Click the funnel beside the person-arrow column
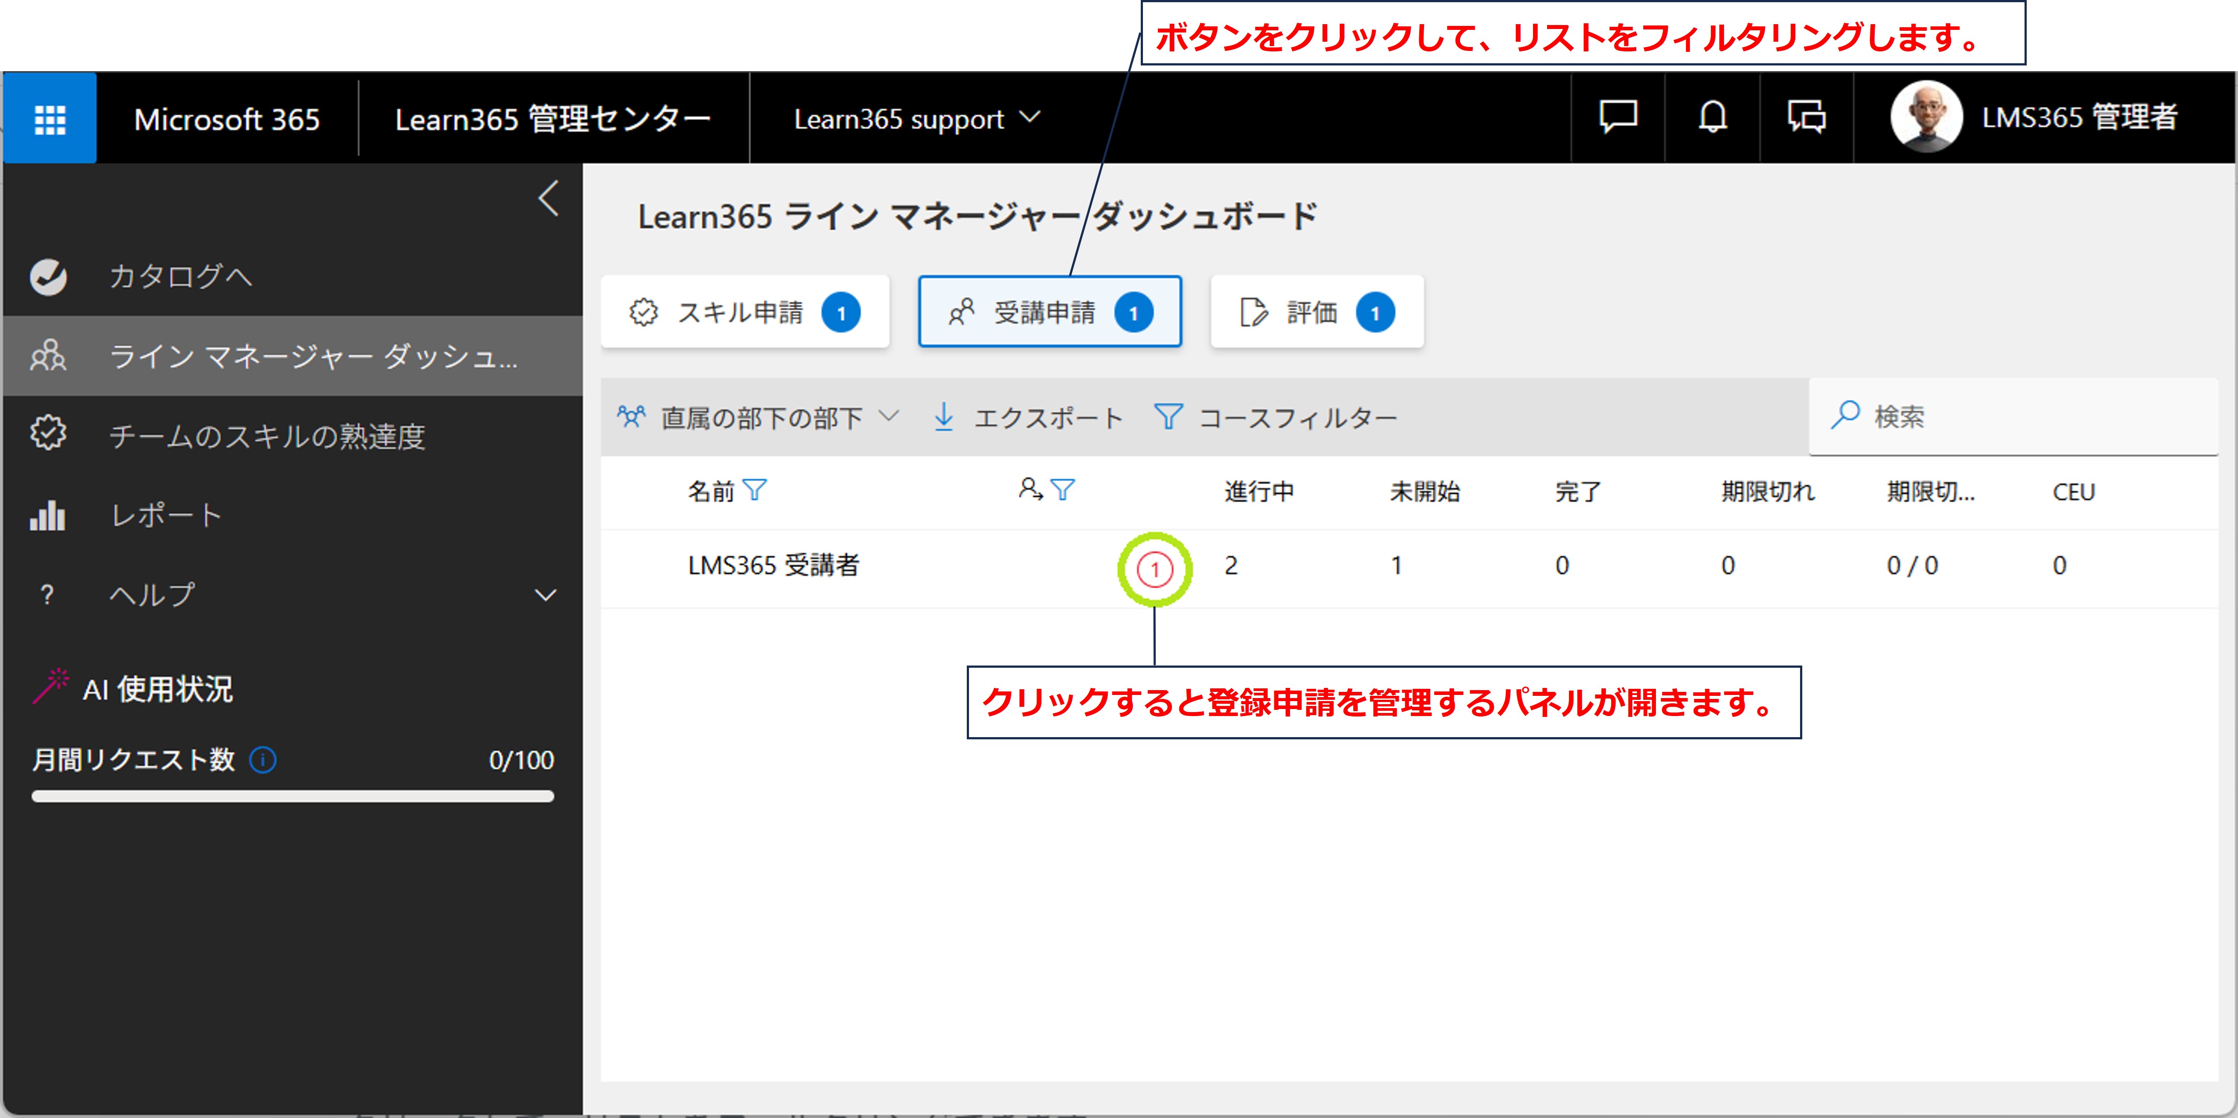This screenshot has height=1118, width=2238. pyautogui.click(x=1063, y=490)
